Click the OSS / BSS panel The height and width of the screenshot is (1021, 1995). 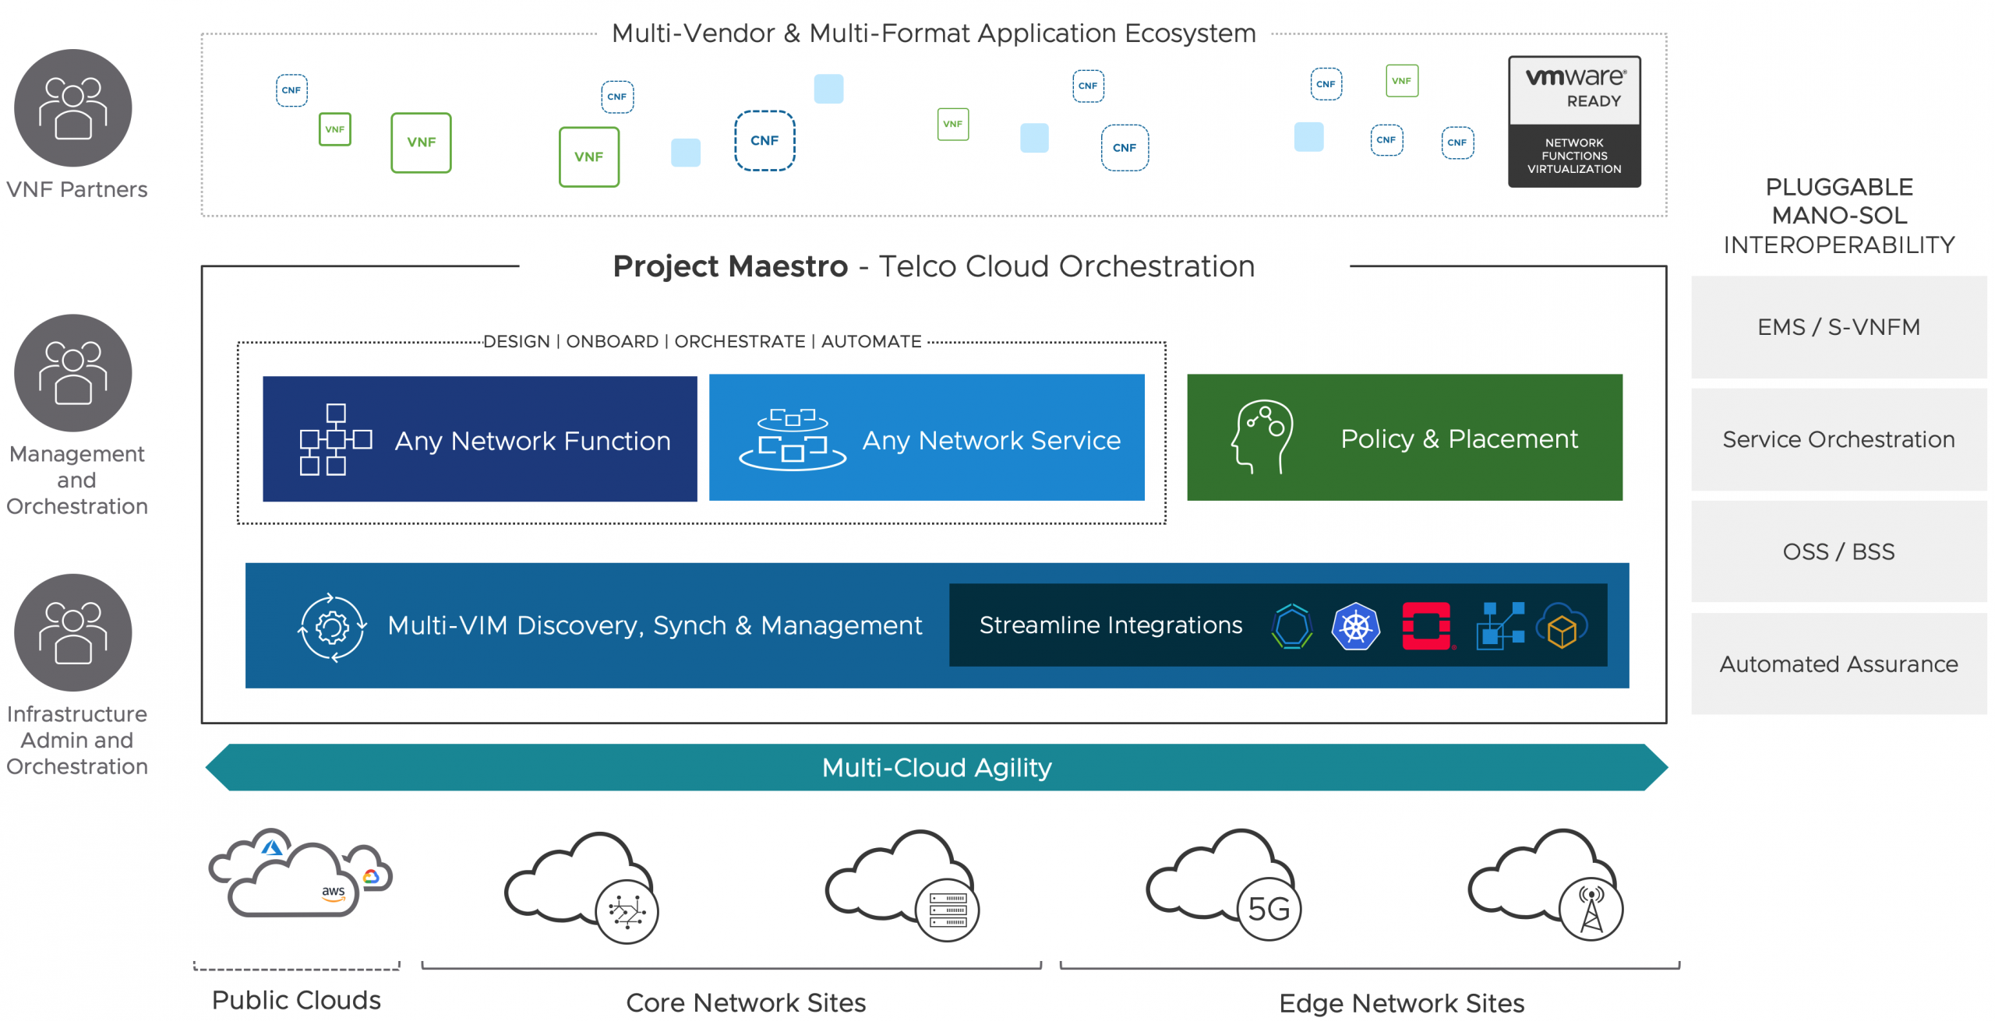tap(1838, 551)
